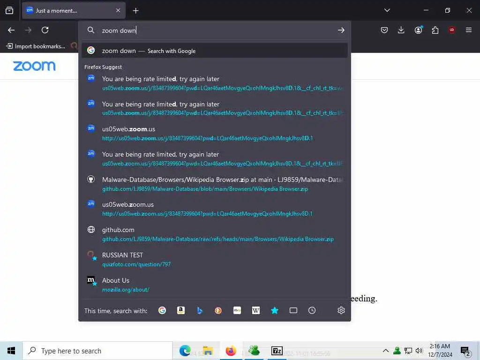Close the 'Just a moment...' tab

click(118, 10)
